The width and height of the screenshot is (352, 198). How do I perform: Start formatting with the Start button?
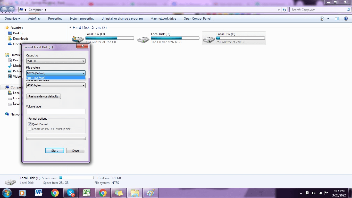(55, 151)
